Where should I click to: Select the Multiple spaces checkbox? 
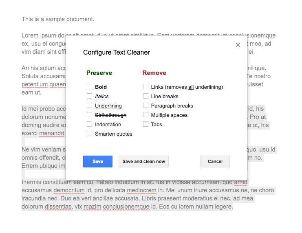[145, 115]
